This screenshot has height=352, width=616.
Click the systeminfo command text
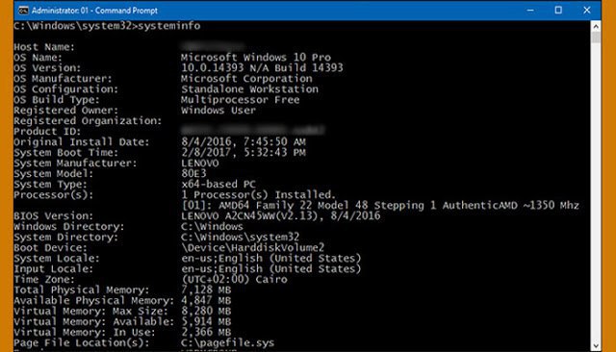coord(169,26)
